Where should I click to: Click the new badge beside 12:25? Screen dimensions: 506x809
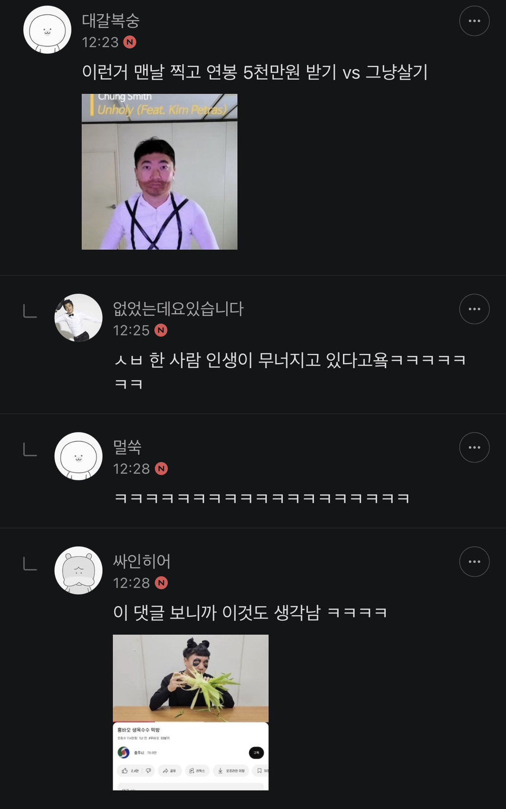pyautogui.click(x=161, y=330)
